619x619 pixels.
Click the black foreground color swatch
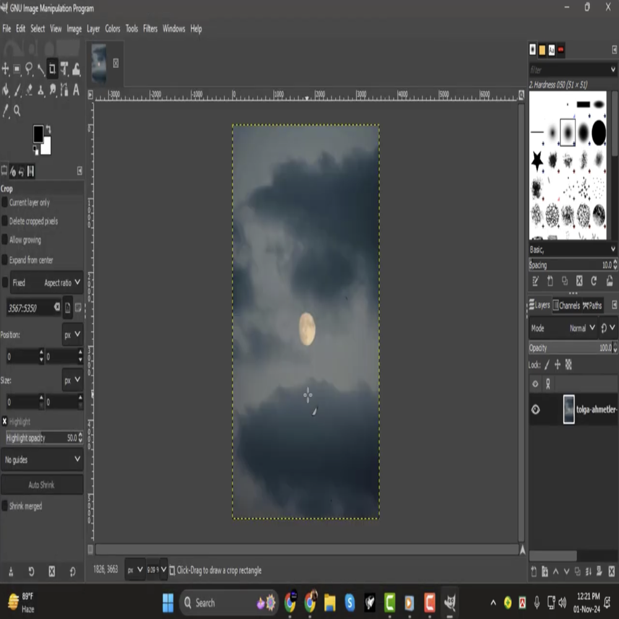pyautogui.click(x=38, y=132)
